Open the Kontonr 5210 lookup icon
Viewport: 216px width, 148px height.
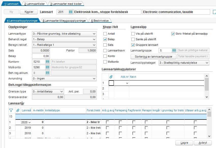[x=48, y=62]
